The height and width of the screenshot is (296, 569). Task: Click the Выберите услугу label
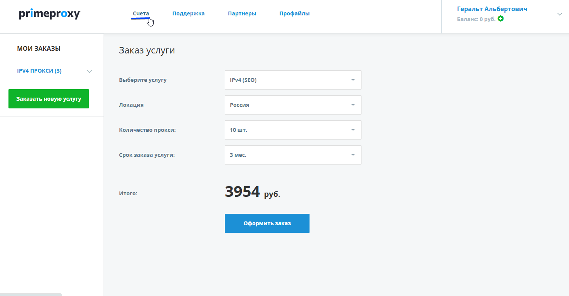point(143,80)
